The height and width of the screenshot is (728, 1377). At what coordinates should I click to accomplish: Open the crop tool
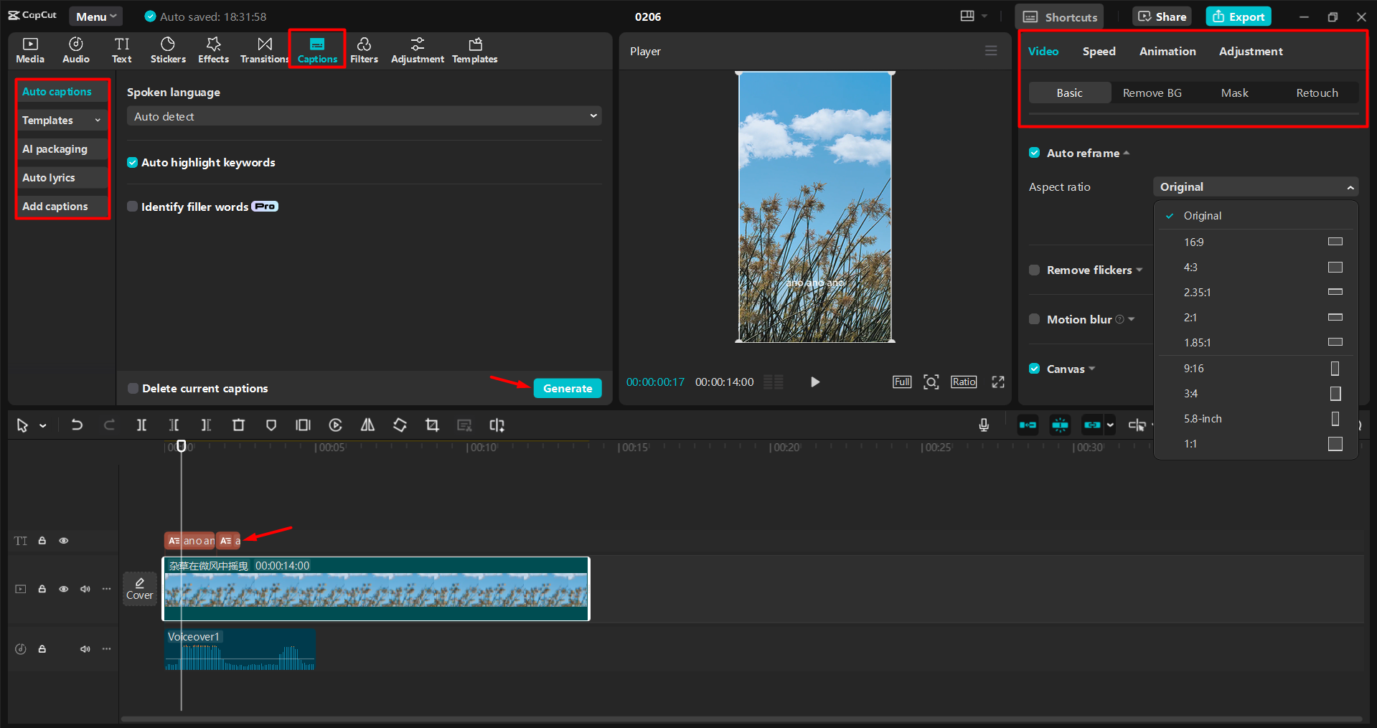click(x=431, y=425)
